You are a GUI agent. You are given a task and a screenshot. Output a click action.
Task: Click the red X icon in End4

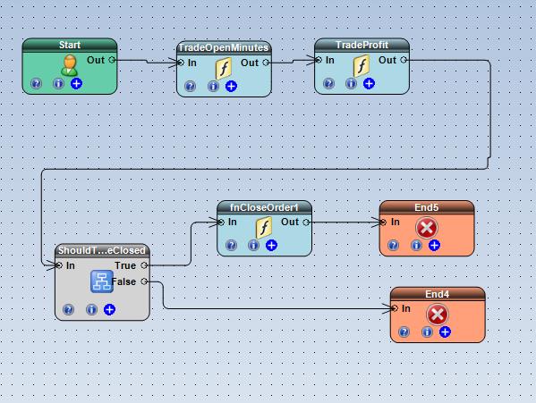pos(438,315)
